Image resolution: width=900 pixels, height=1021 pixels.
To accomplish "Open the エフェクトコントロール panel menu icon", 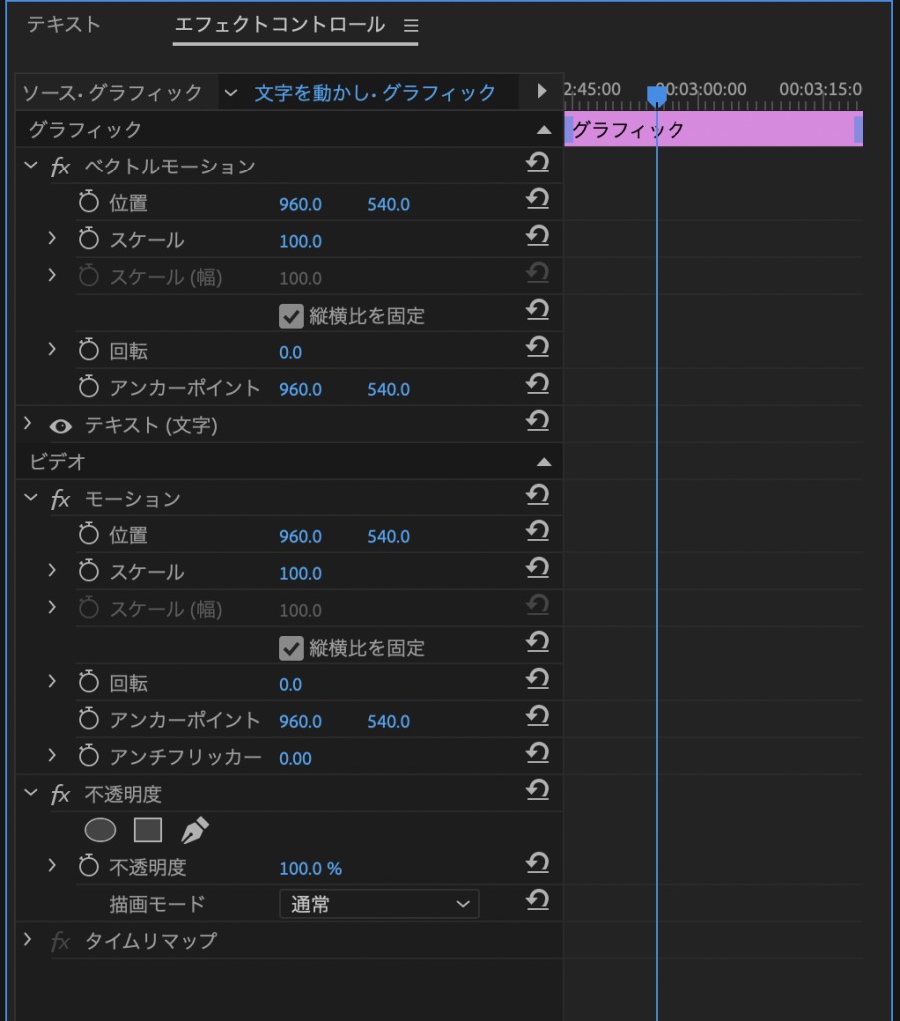I will coord(411,25).
